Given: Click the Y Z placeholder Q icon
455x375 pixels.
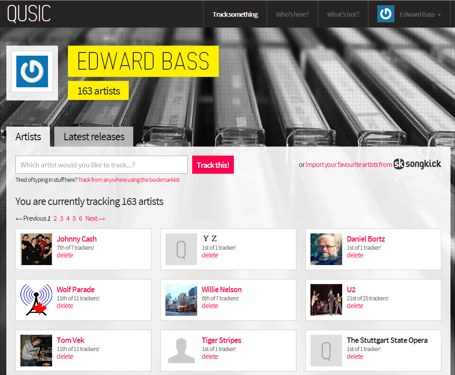Looking at the screenshot, I should [x=181, y=249].
